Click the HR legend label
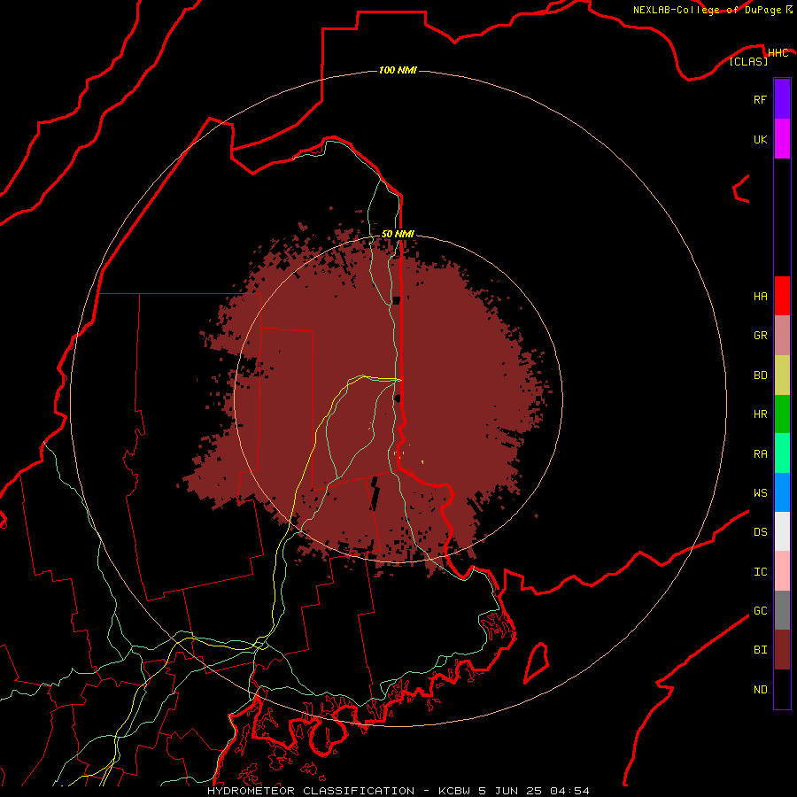This screenshot has height=797, width=797. (x=760, y=414)
